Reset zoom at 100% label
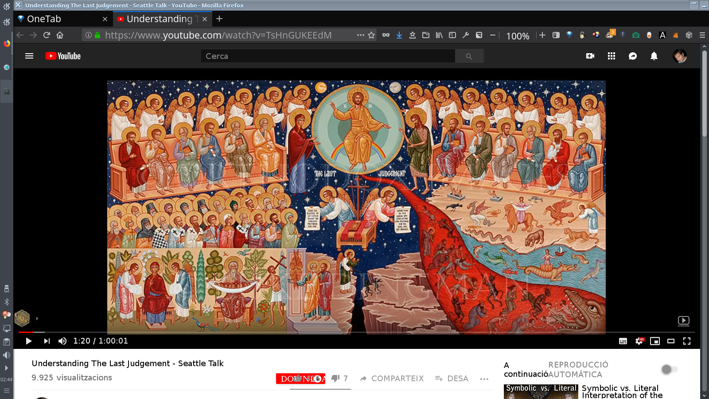 518,36
